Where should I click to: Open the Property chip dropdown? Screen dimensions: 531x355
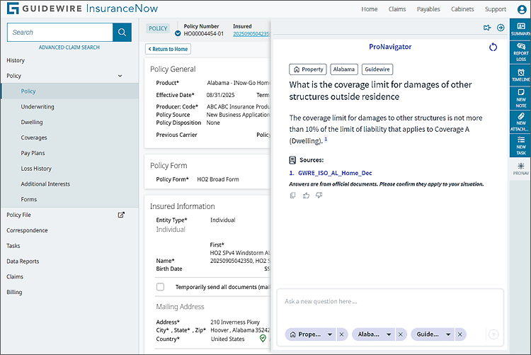click(330, 334)
